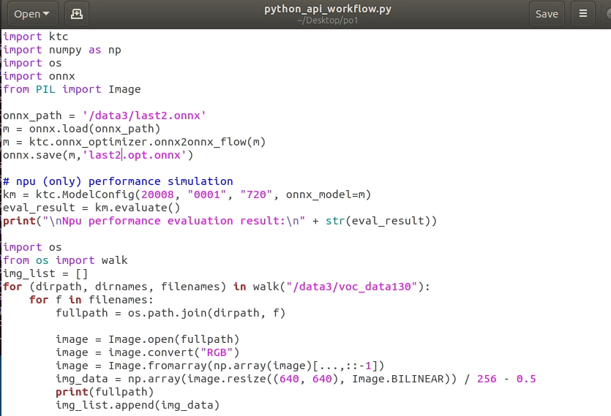
Task: Click 'Image.BILINEAR' in resize call
Action: tap(398, 379)
